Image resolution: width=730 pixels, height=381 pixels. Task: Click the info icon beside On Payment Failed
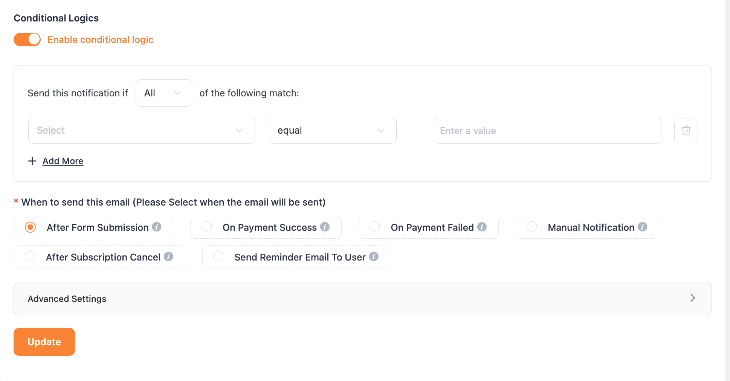[x=483, y=227]
